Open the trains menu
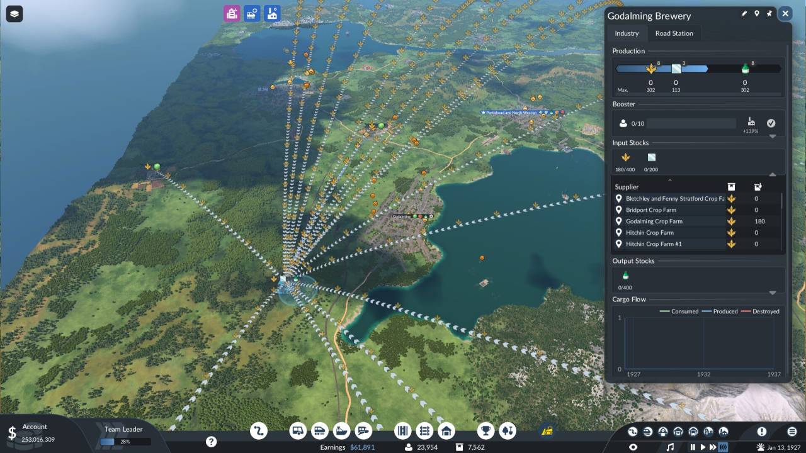The height and width of the screenshot is (453, 806). (320, 430)
